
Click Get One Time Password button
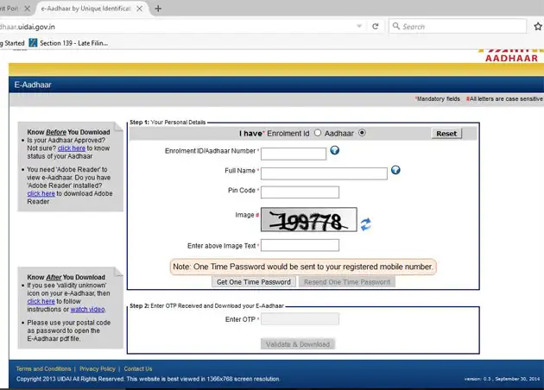254,282
